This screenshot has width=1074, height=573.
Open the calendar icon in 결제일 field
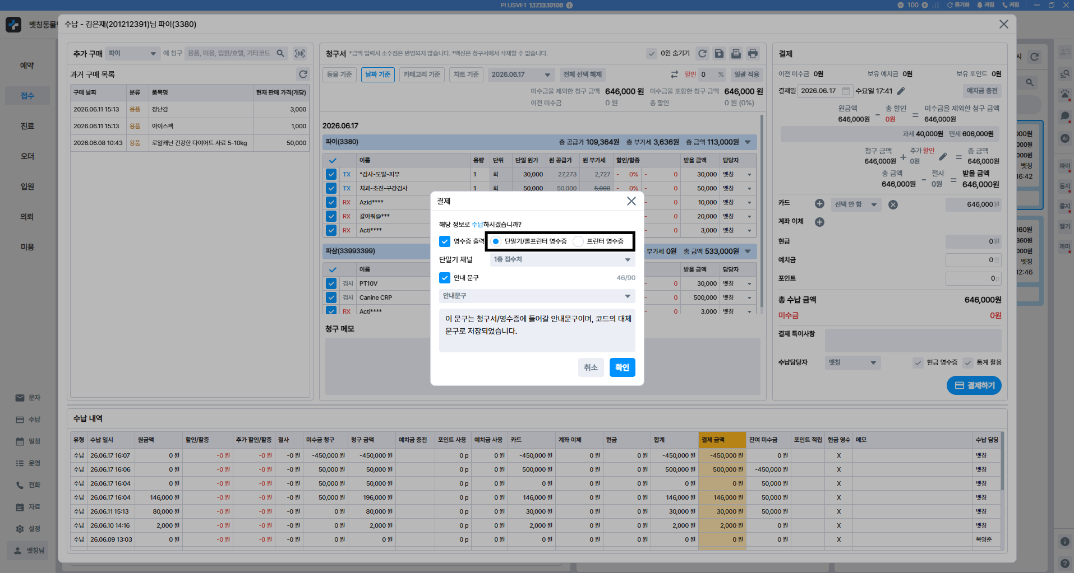[846, 91]
